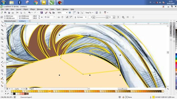177x99 pixels.
Task: Select the Transparency tool
Action: click(x=2, y=74)
